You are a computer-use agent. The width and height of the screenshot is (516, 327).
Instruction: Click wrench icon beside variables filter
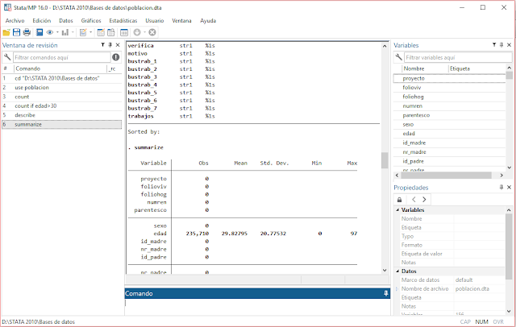point(399,57)
